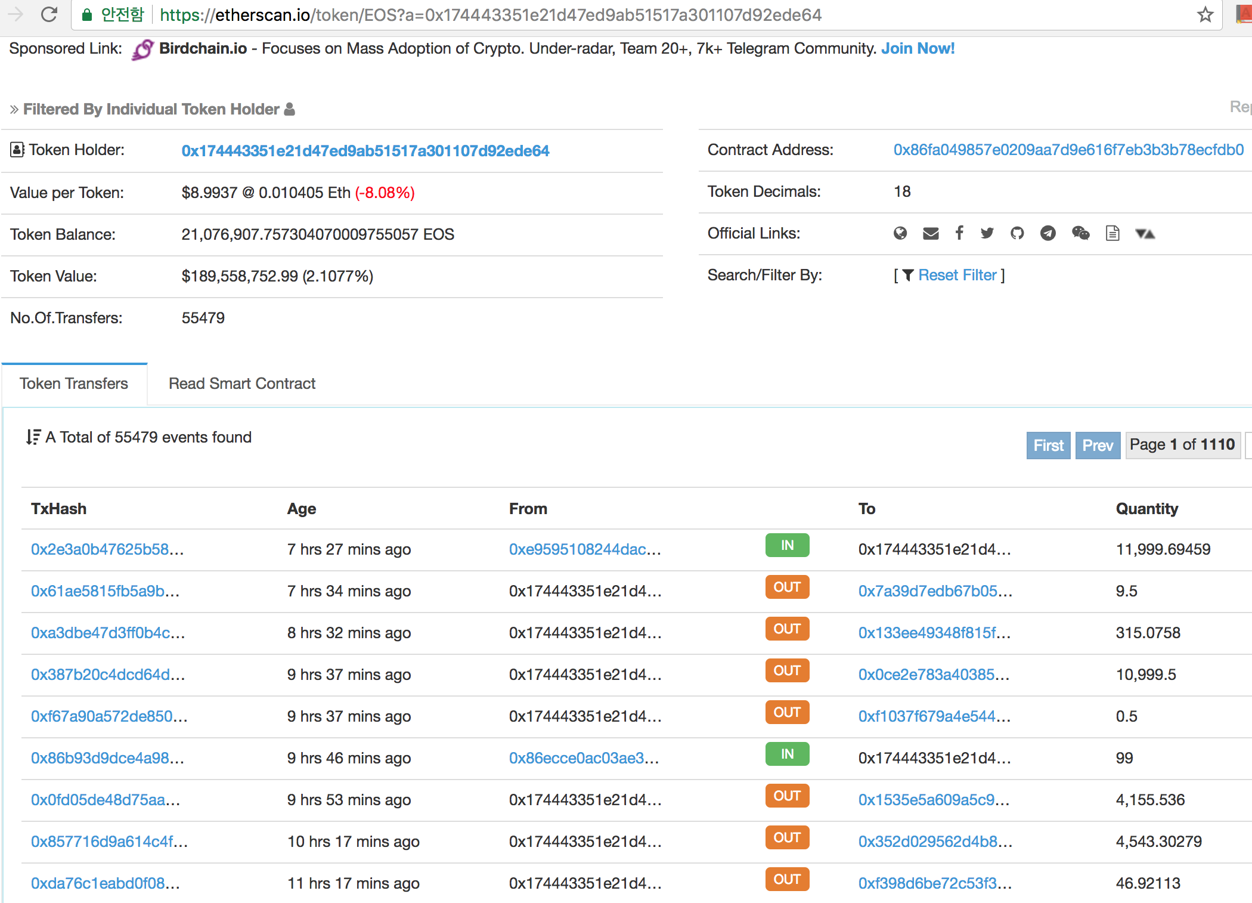Open recipient address 0xf398d6be72c53f3...
The width and height of the screenshot is (1252, 903).
pos(935,883)
